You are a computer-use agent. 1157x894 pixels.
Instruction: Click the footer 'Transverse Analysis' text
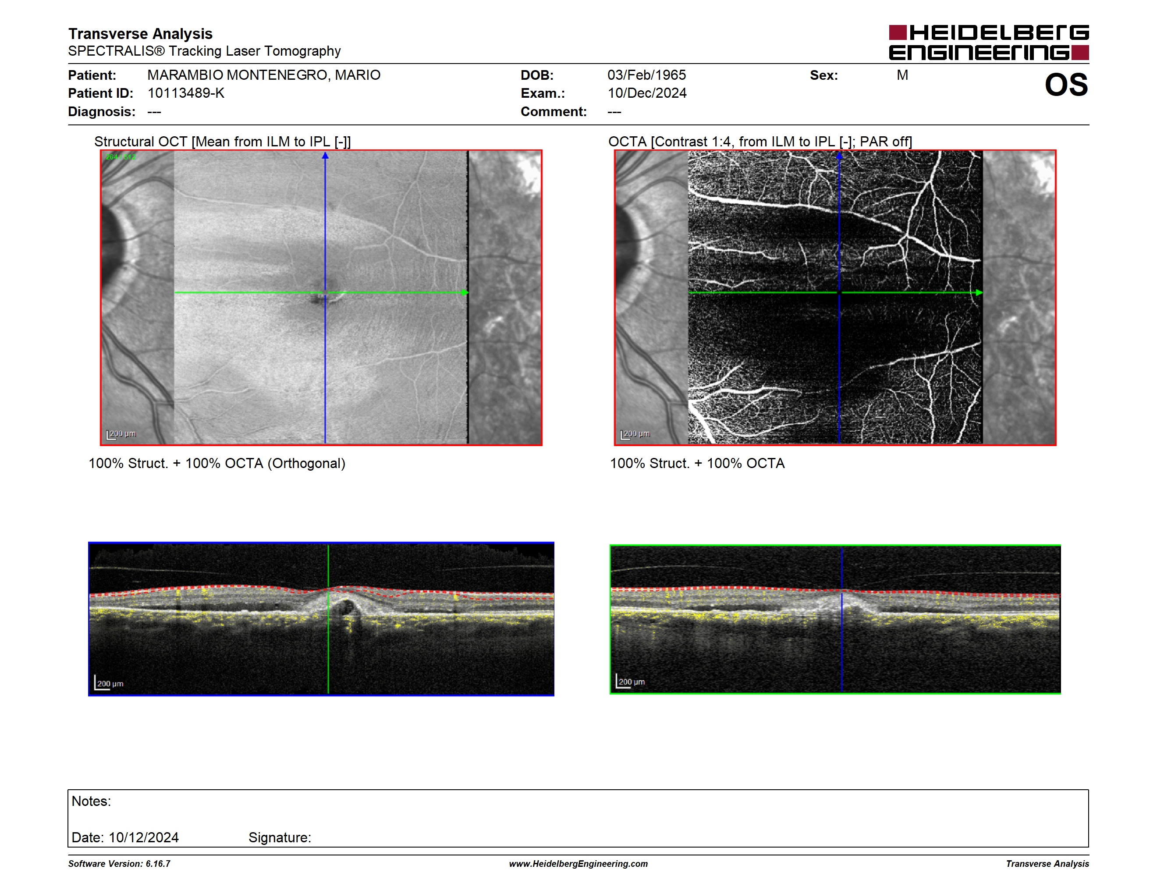click(1047, 864)
